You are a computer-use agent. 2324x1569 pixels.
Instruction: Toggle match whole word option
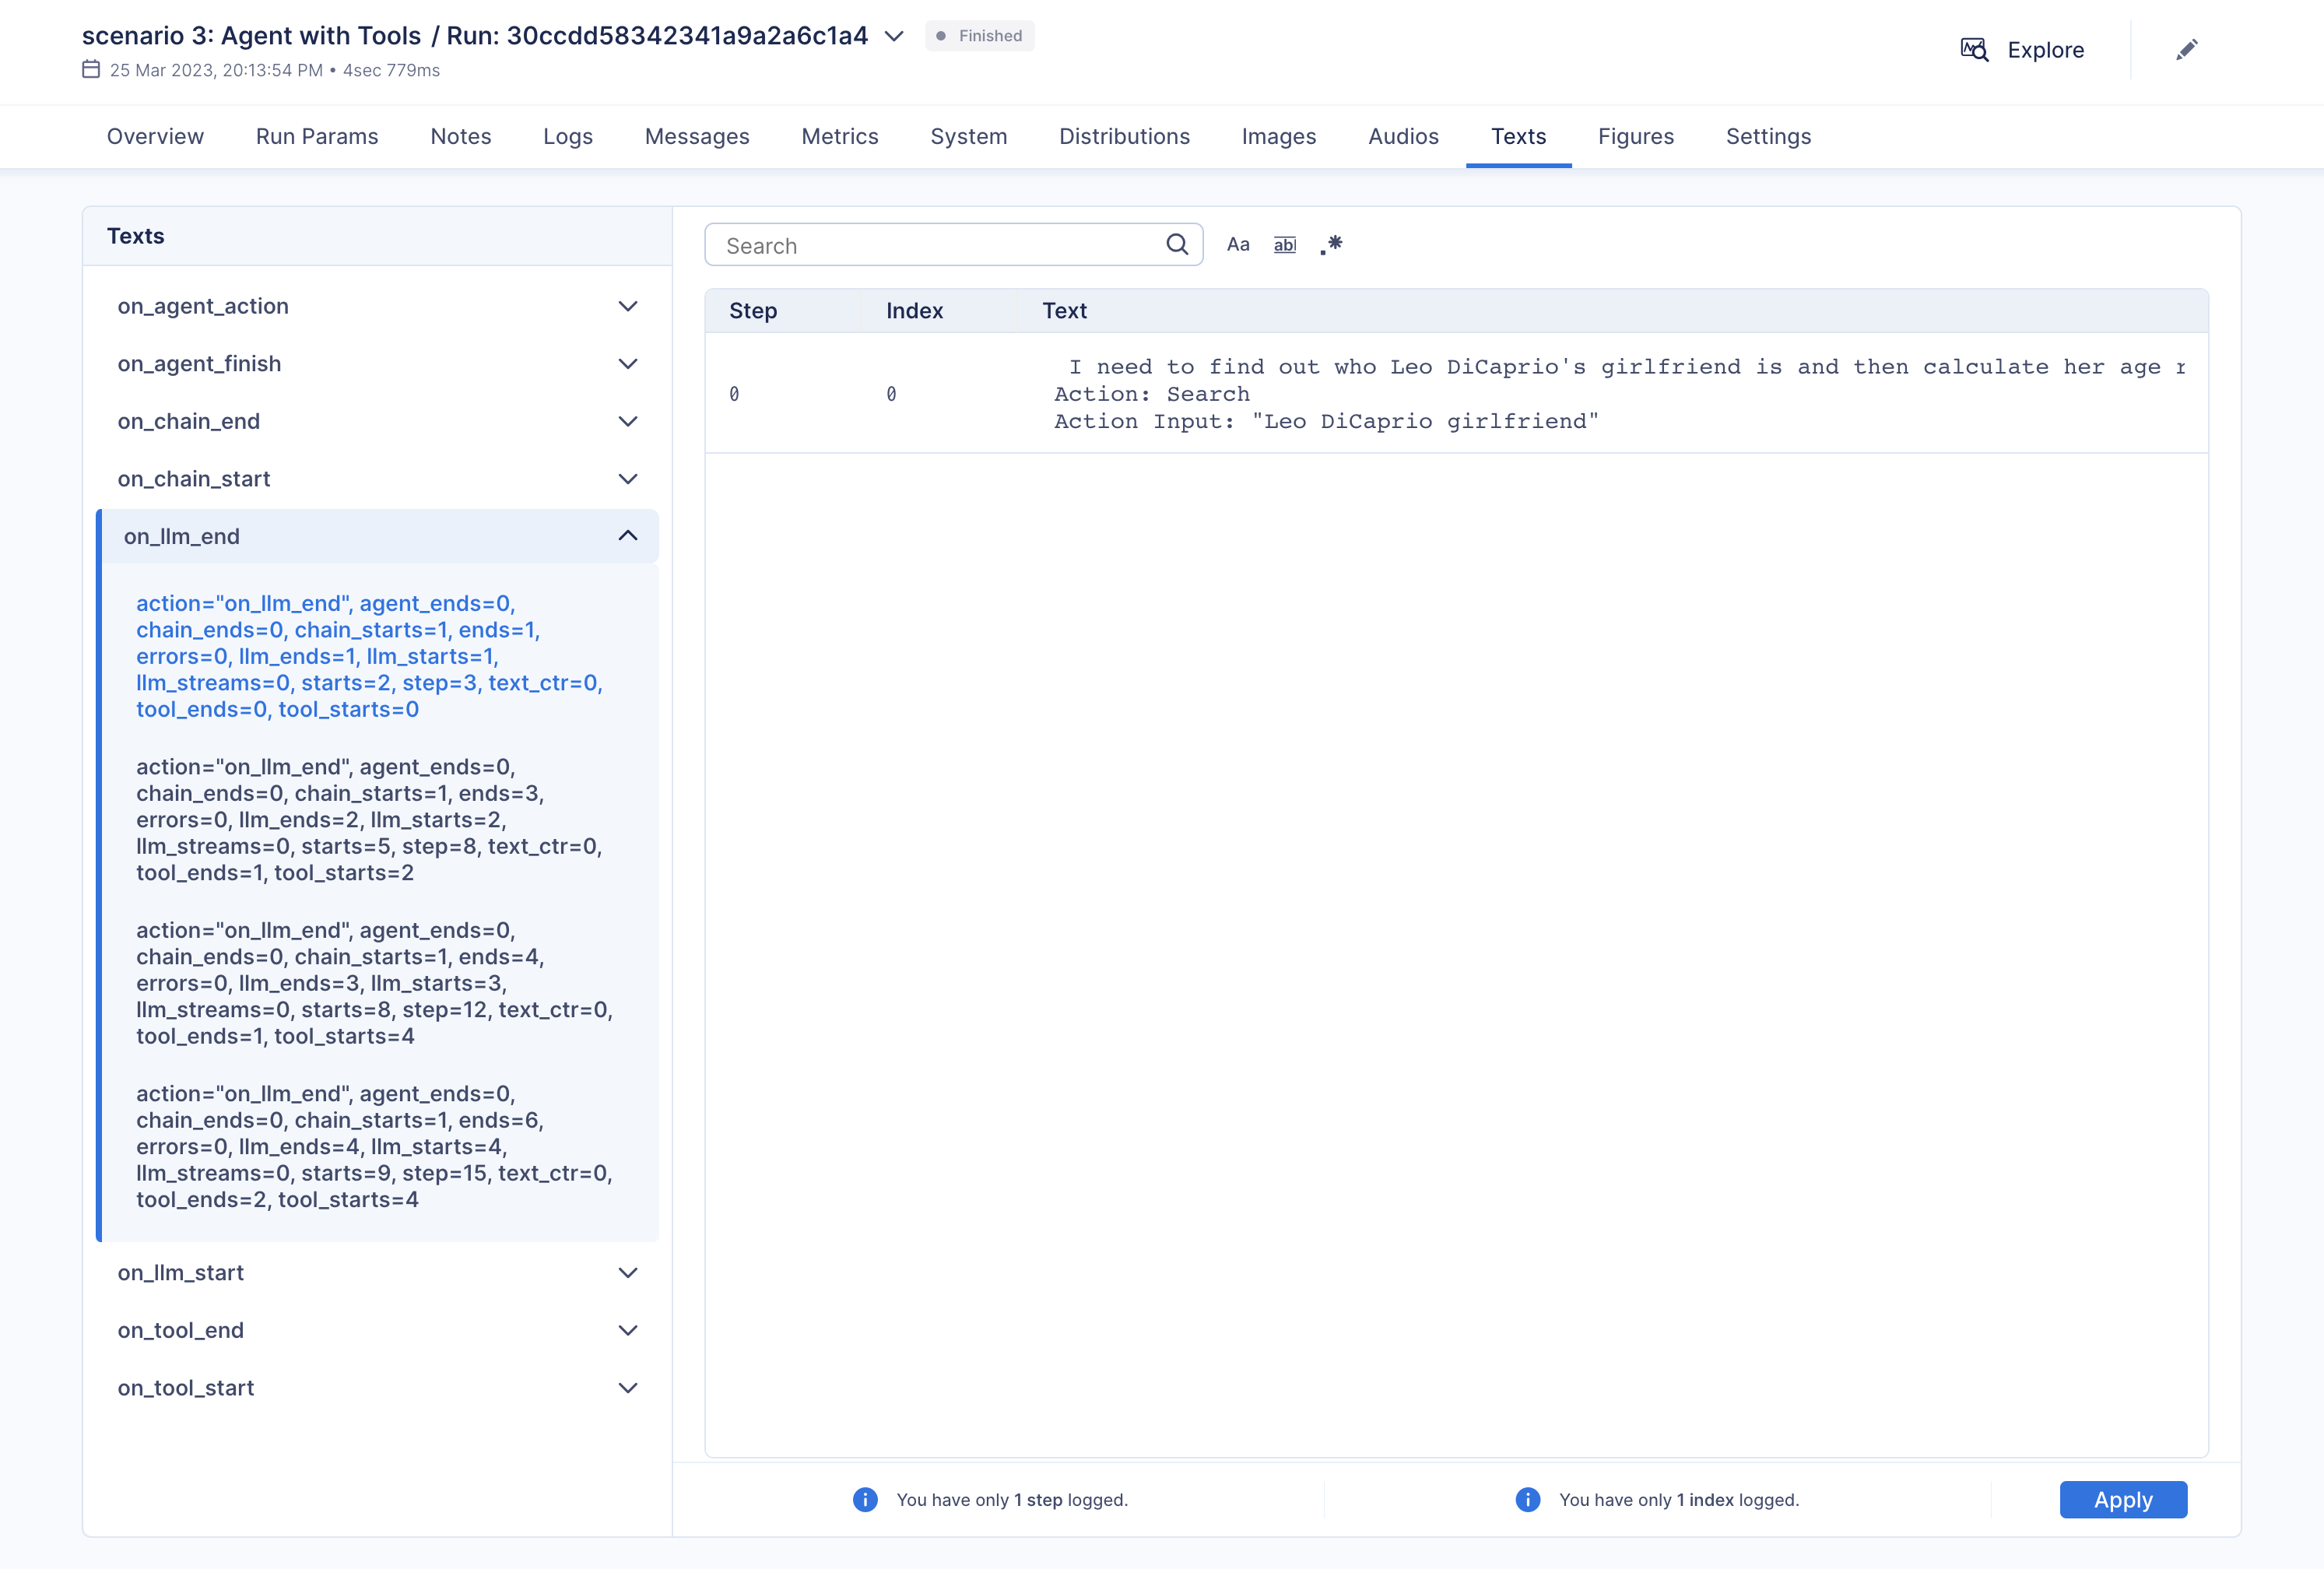coord(1285,244)
